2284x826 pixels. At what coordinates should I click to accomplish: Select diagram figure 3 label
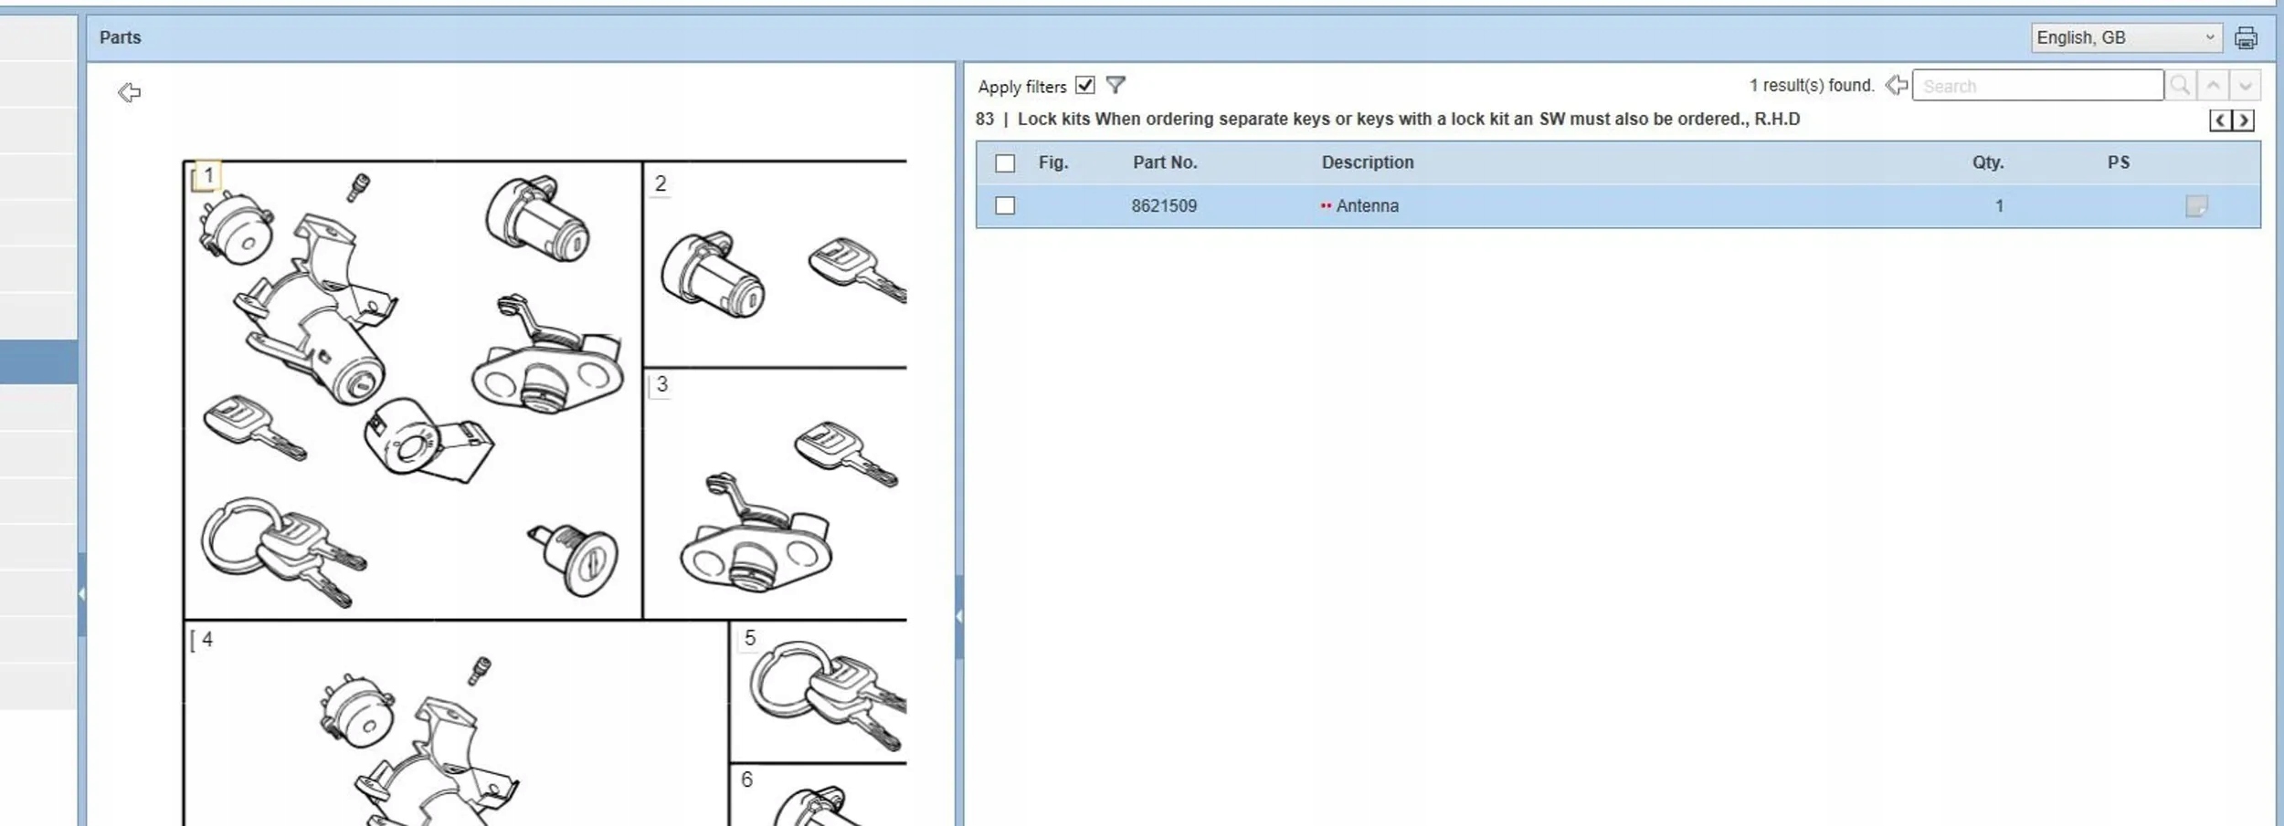coord(662,384)
